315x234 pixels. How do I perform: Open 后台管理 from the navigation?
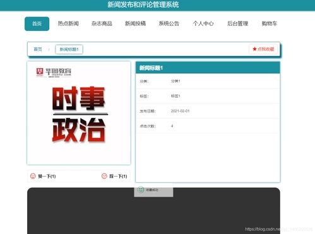pos(238,23)
